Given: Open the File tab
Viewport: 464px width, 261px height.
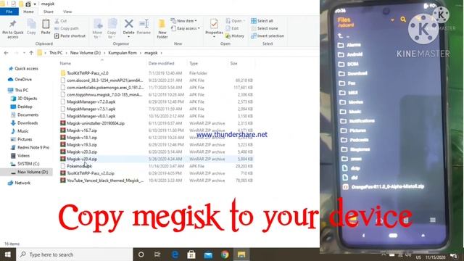Looking at the screenshot, I should [x=9, y=12].
